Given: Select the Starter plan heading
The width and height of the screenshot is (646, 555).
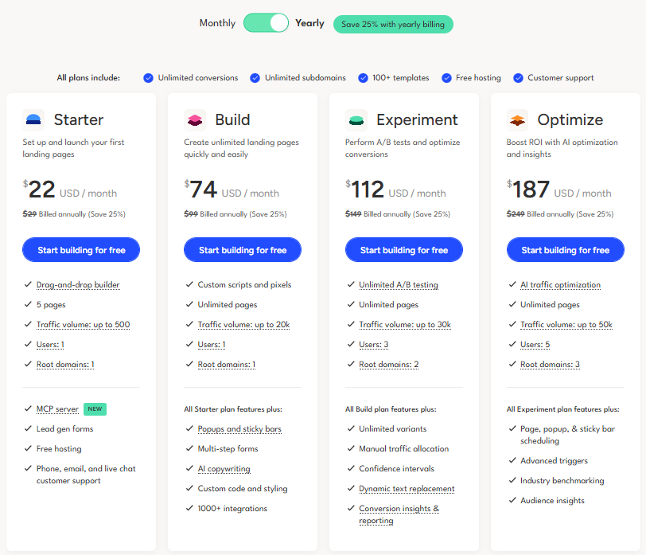Looking at the screenshot, I should [78, 119].
